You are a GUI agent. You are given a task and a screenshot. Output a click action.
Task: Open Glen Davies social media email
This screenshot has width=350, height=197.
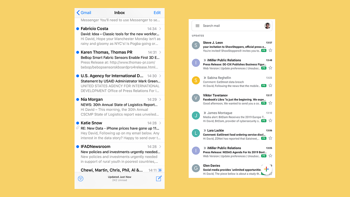click(x=232, y=170)
